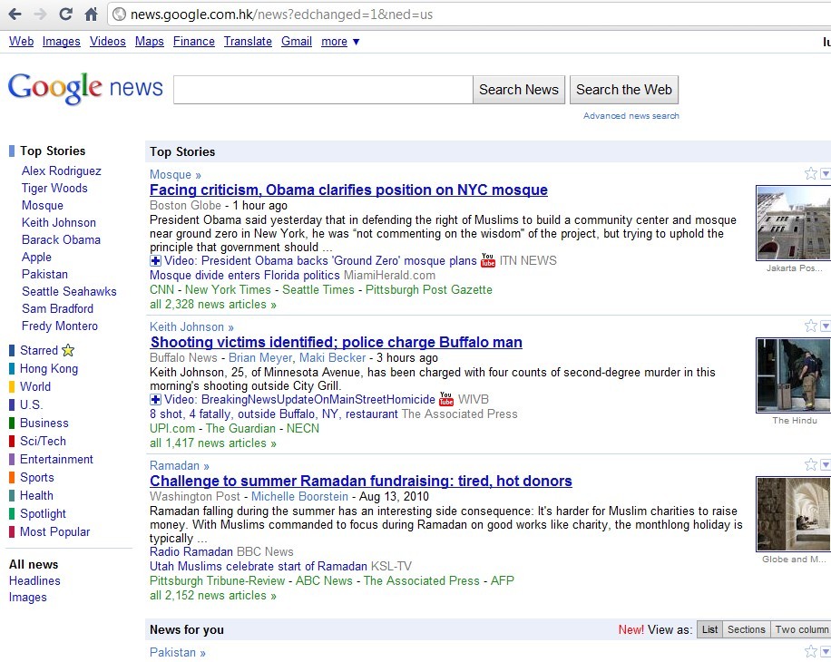The width and height of the screenshot is (831, 662).
Task: Click the browser Forward arrow button
Action: click(x=40, y=14)
